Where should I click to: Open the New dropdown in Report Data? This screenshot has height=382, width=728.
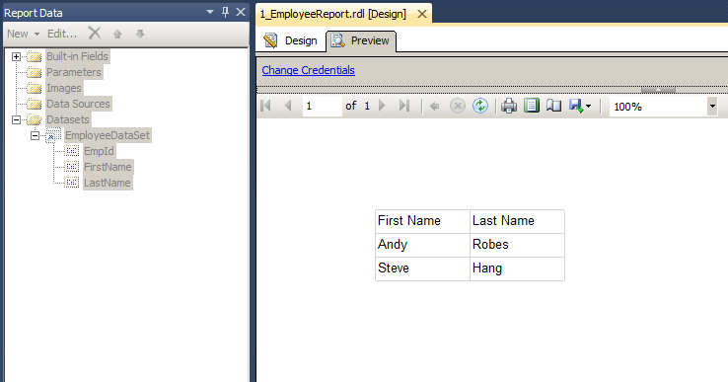tap(24, 34)
